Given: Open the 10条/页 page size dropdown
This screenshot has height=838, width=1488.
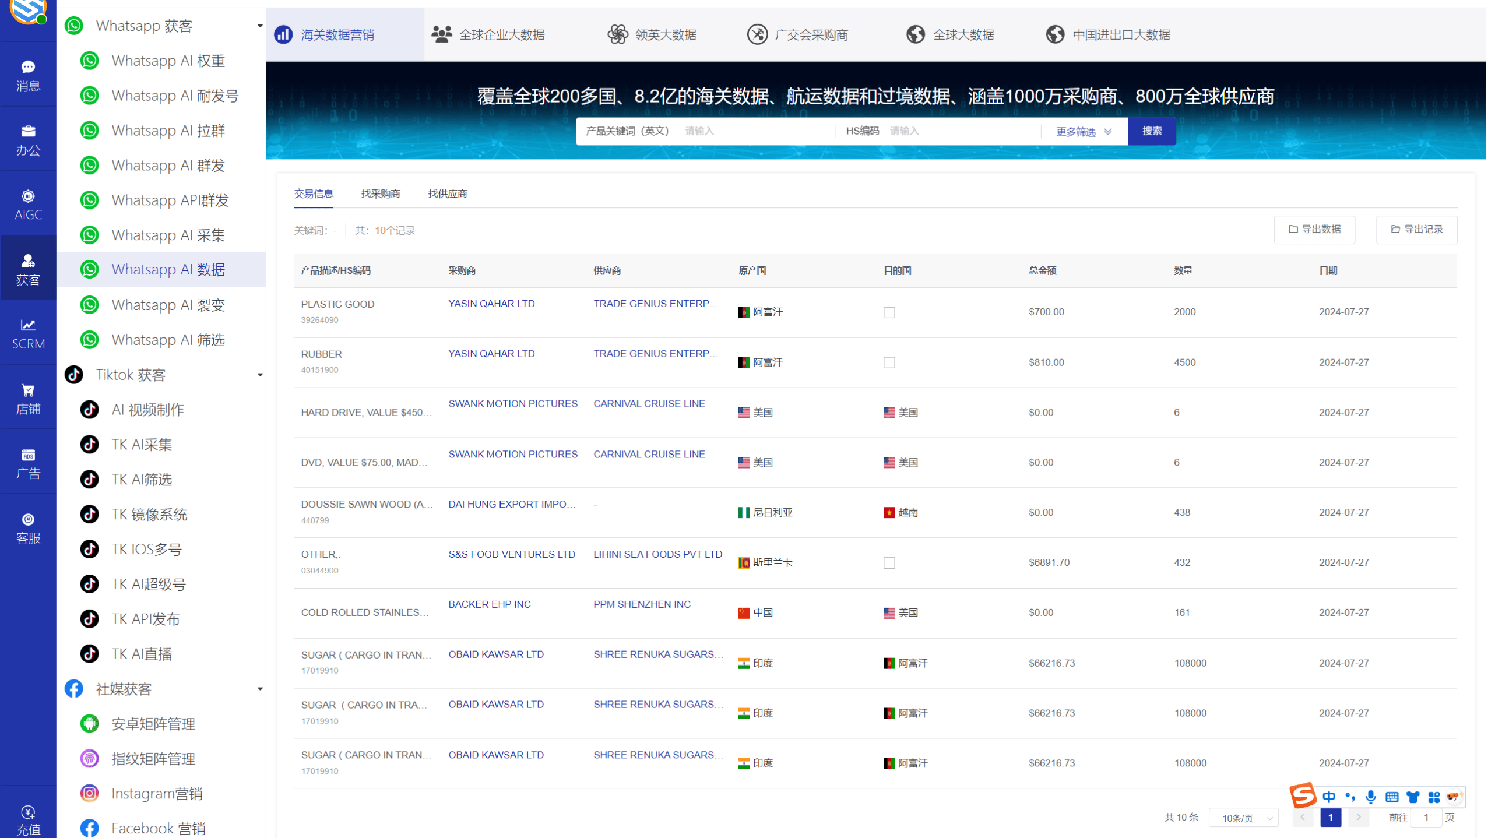Looking at the screenshot, I should pos(1243,818).
